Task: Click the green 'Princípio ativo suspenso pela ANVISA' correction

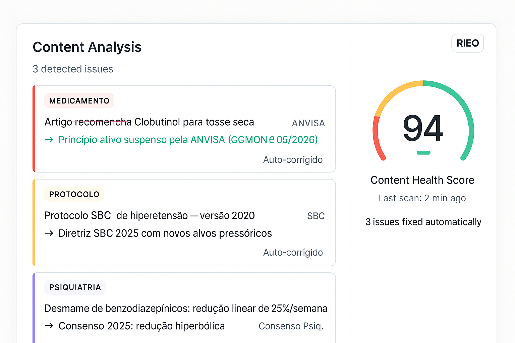Action: 188,140
